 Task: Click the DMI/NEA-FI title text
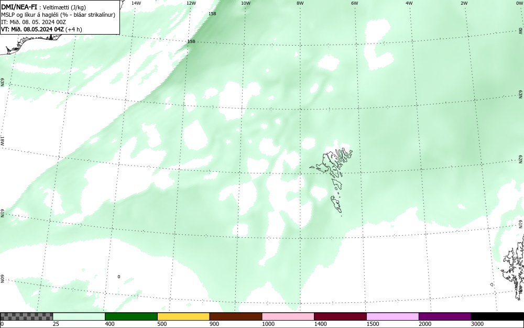tap(19, 7)
